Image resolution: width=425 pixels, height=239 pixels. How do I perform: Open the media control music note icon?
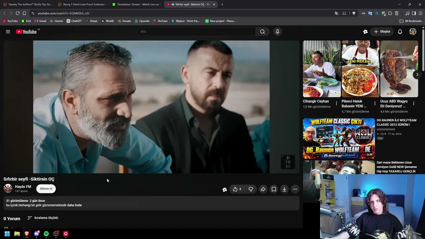pyautogui.click(x=407, y=13)
